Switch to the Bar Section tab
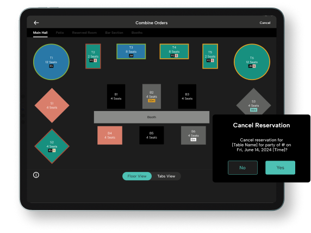311x233 pixels. coord(114,33)
